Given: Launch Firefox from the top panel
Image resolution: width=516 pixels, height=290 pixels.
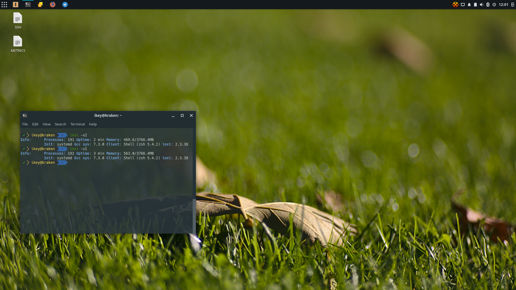Looking at the screenshot, I should click(53, 5).
